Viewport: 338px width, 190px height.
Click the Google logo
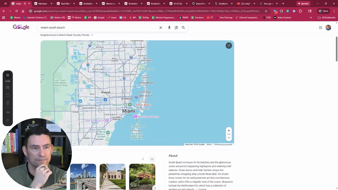click(x=21, y=27)
